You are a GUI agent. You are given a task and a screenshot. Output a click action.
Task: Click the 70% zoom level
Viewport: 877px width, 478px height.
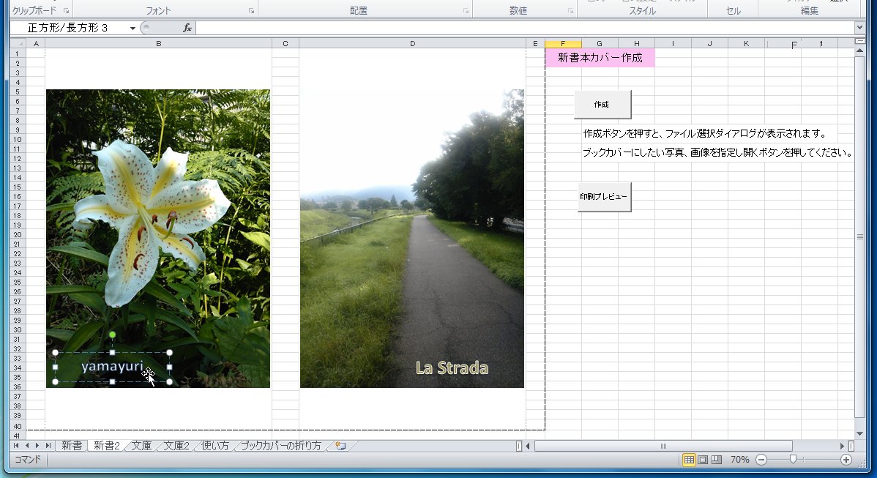pos(739,460)
